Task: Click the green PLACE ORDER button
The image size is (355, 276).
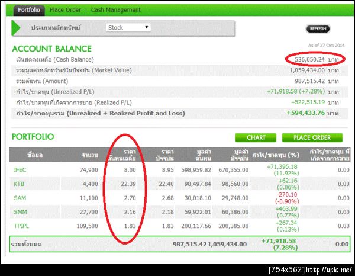Action: tap(312, 137)
